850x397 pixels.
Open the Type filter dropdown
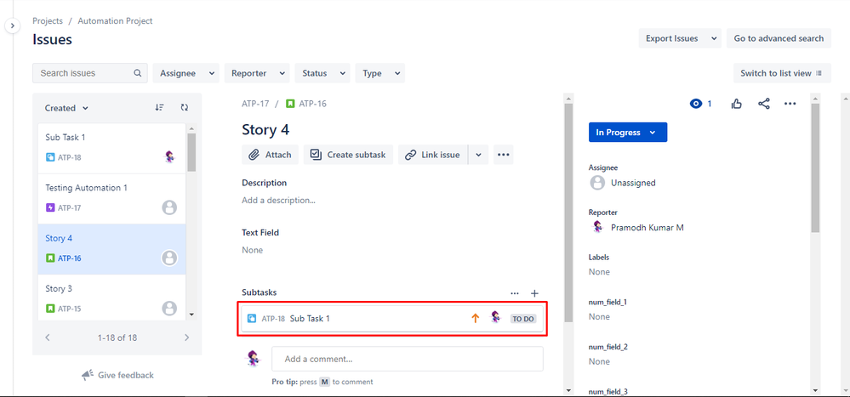(x=380, y=73)
